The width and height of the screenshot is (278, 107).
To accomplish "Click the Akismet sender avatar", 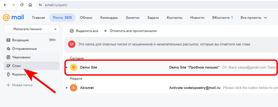I will pos(74,88).
